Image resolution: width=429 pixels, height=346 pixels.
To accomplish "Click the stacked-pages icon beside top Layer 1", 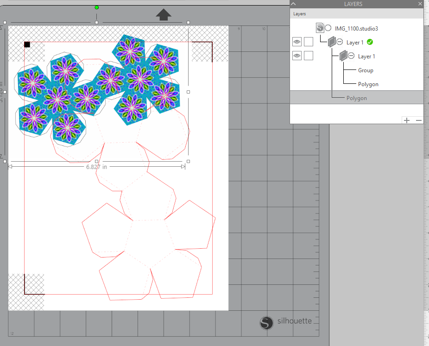I will tap(332, 41).
